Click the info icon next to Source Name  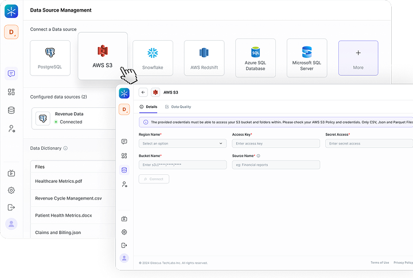pyautogui.click(x=259, y=155)
